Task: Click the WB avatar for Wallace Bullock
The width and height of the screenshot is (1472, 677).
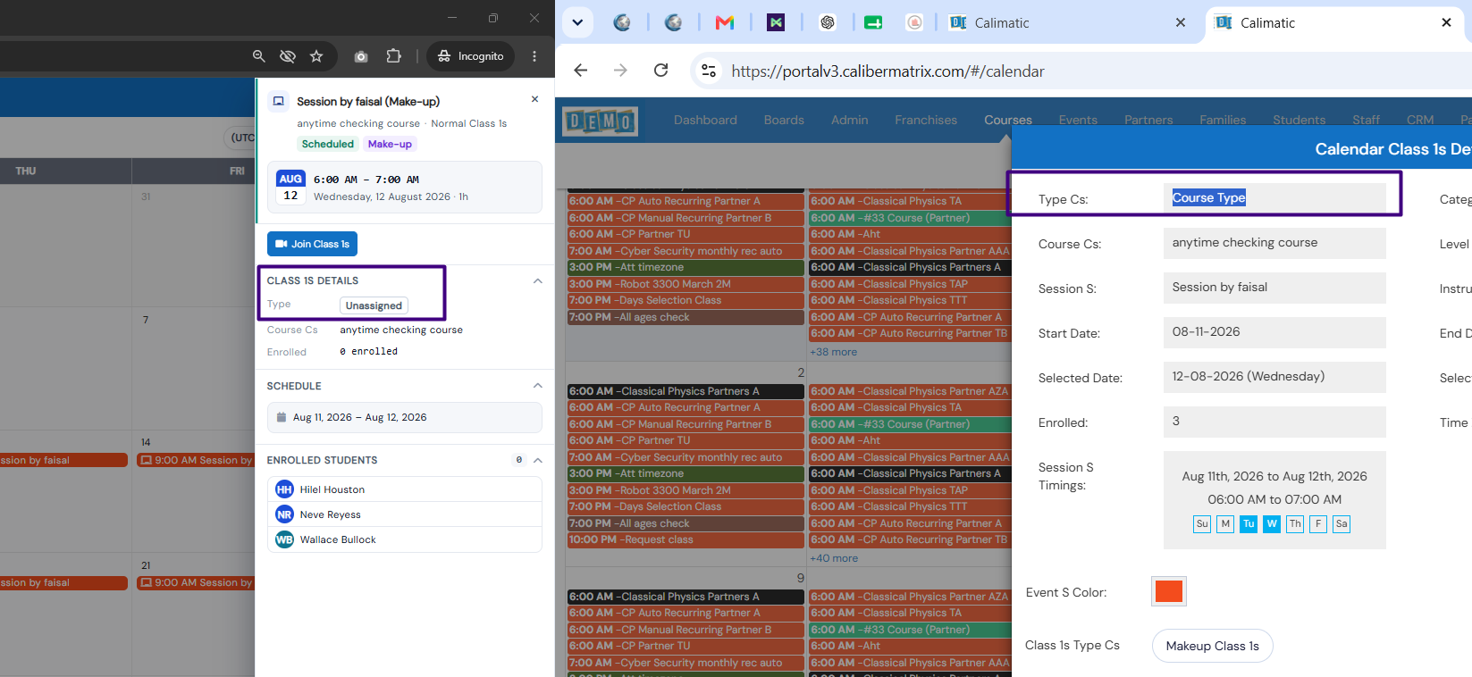Action: pyautogui.click(x=284, y=539)
